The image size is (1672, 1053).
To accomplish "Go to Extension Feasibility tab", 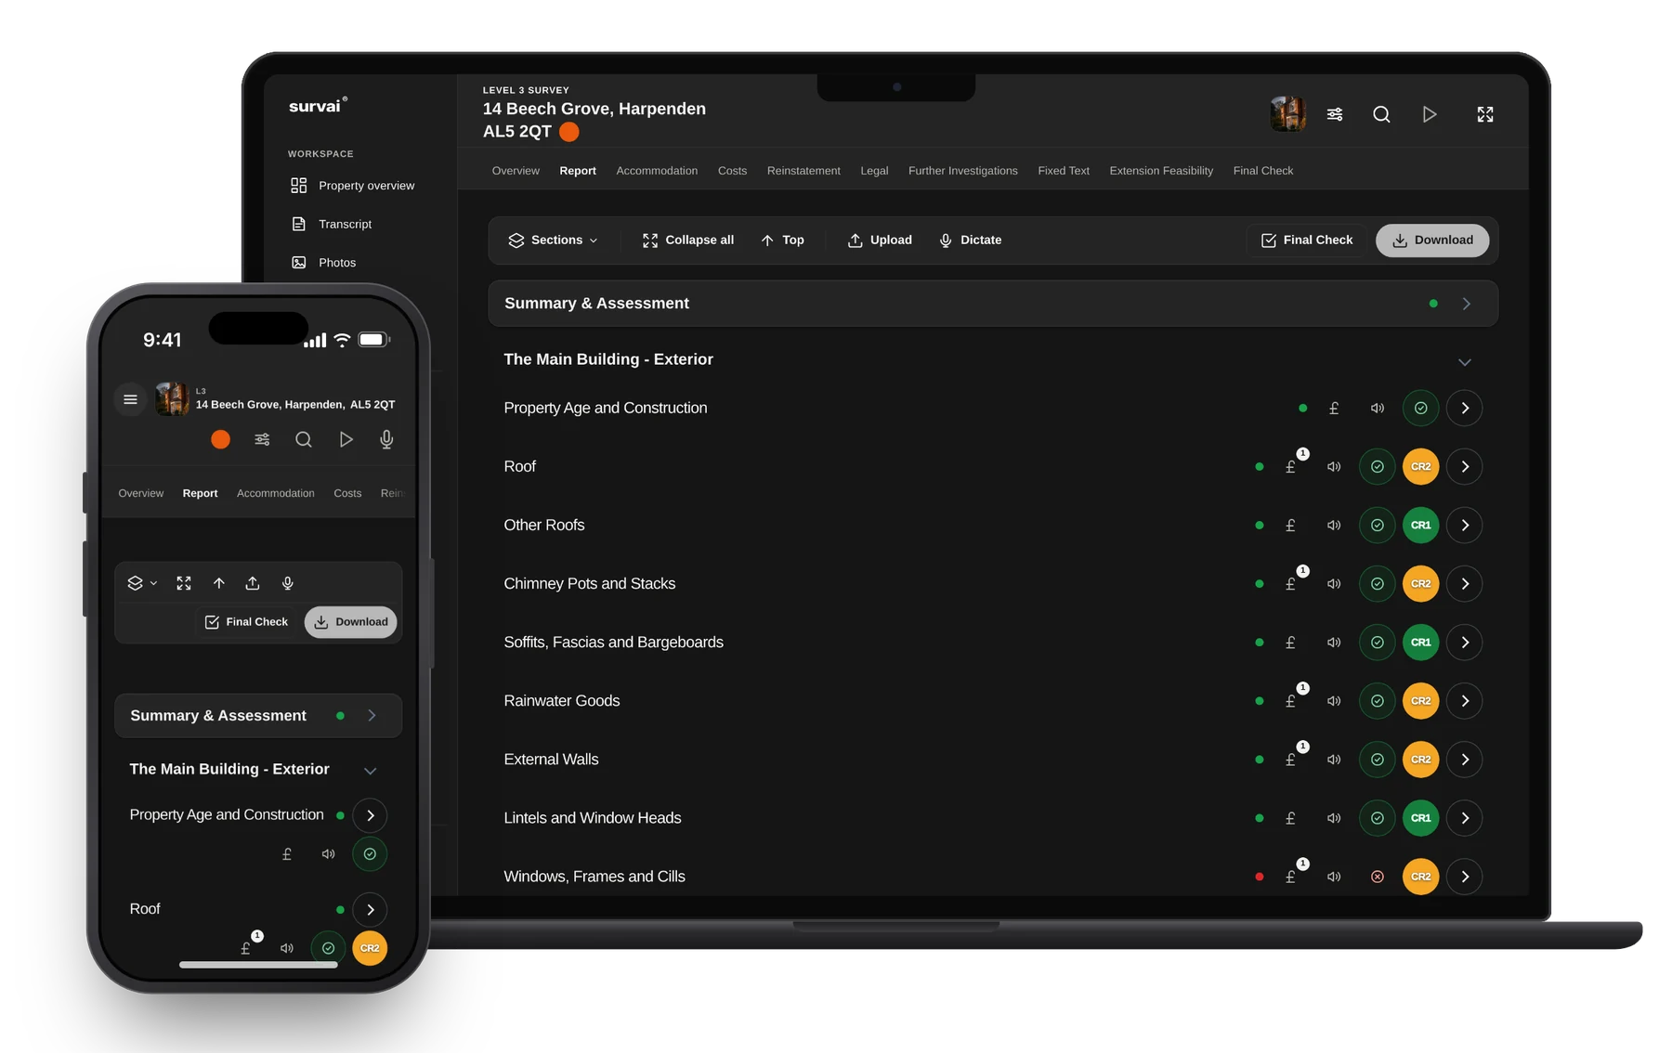I will pos(1161,171).
